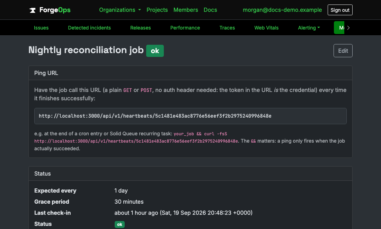Click the ping URL field in the box
Screen dimensions: 381x229
tap(190, 116)
